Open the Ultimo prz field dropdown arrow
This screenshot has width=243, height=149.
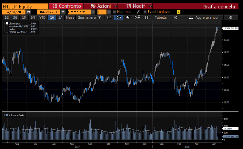click(93, 12)
